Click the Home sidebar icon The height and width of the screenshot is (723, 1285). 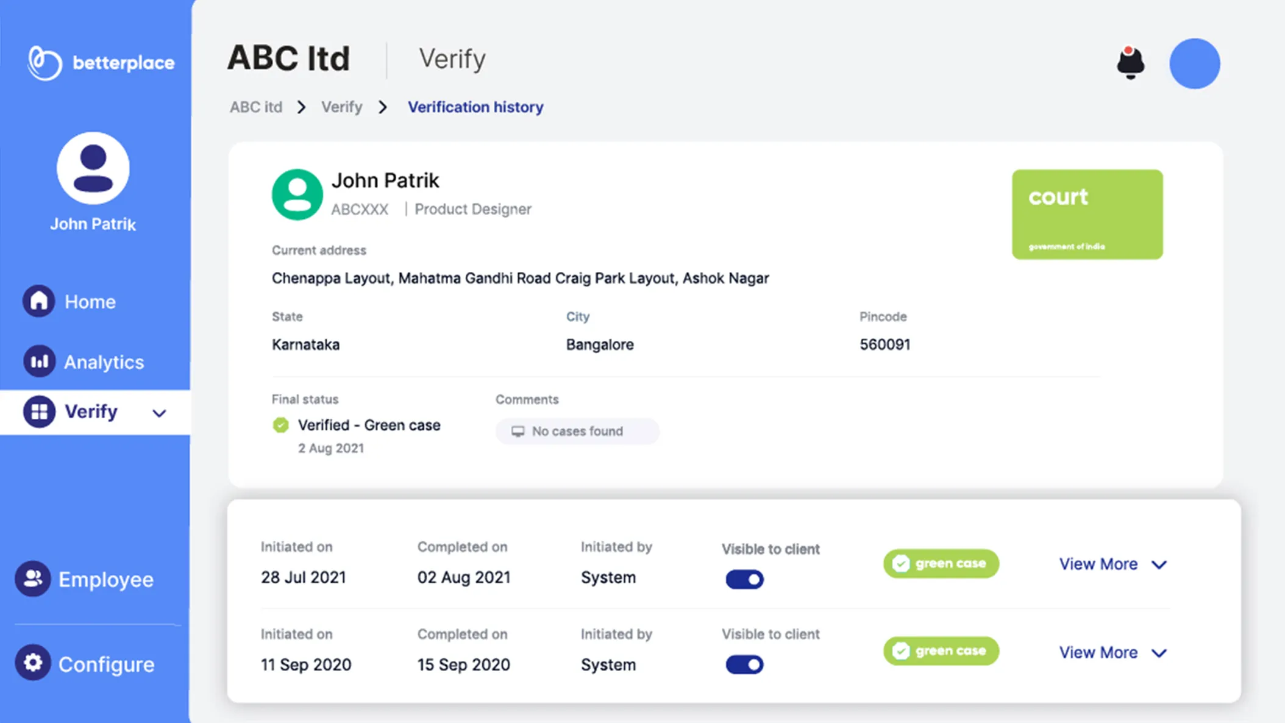[x=39, y=301]
